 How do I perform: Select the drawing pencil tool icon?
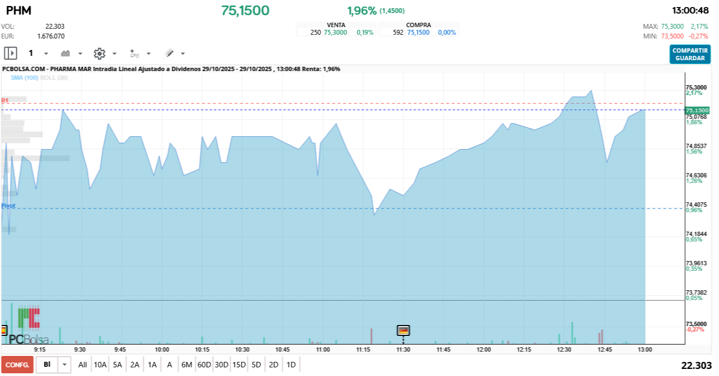(x=169, y=53)
